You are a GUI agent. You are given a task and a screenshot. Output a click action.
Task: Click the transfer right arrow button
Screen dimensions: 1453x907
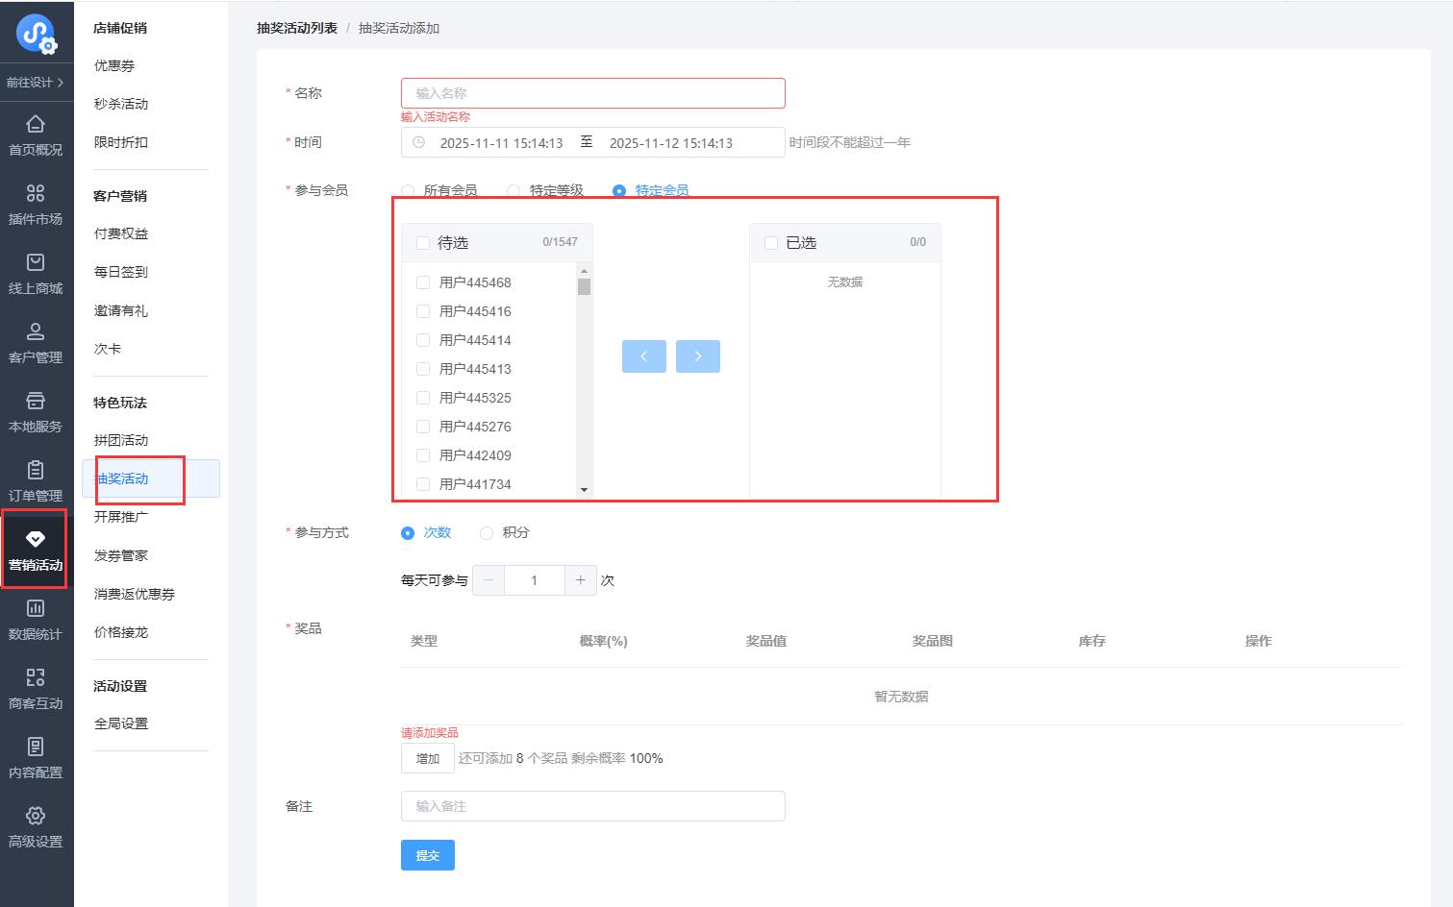(x=698, y=356)
